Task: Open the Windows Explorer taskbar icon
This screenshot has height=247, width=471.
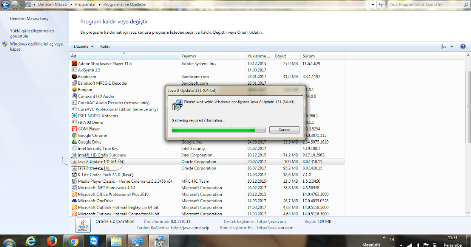Action: [117, 241]
